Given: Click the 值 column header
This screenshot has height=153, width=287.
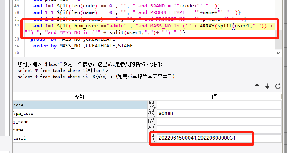Looking at the screenshot, I should tap(214, 96).
